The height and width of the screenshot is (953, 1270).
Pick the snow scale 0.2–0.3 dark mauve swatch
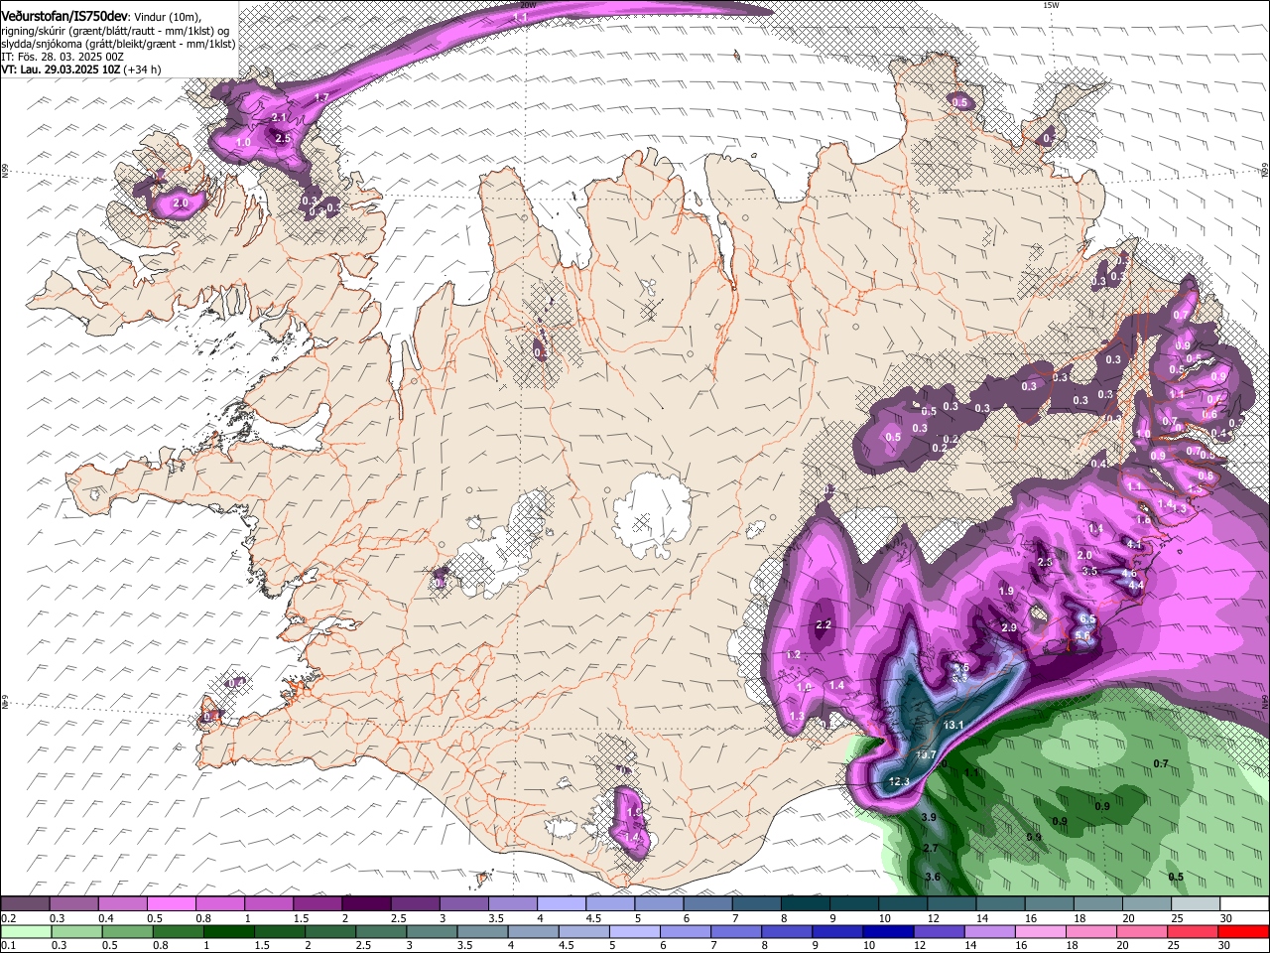[25, 904]
